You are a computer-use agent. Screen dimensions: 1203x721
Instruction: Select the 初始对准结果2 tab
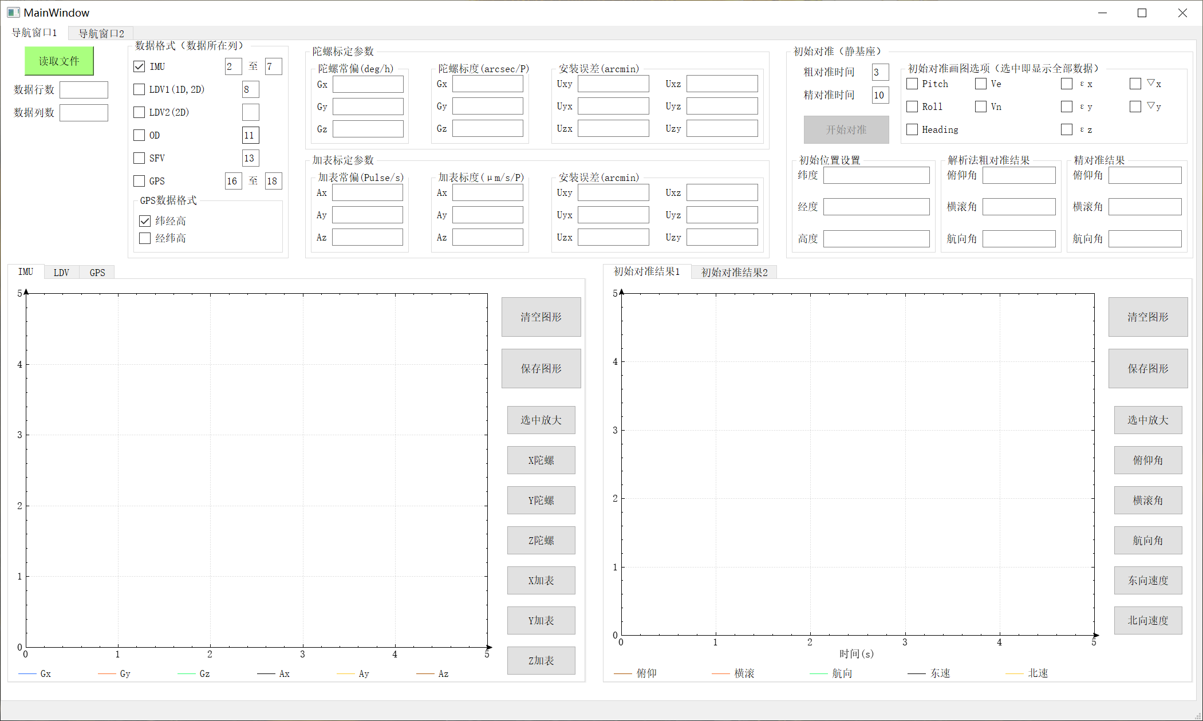pyautogui.click(x=734, y=273)
